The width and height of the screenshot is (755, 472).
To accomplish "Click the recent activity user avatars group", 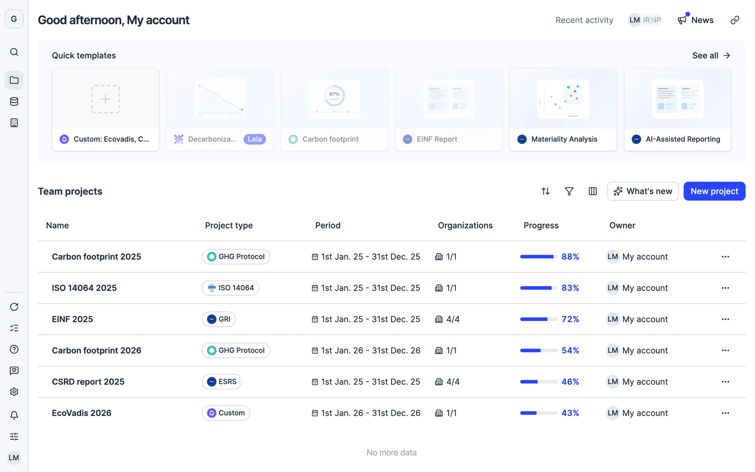I will (x=645, y=20).
